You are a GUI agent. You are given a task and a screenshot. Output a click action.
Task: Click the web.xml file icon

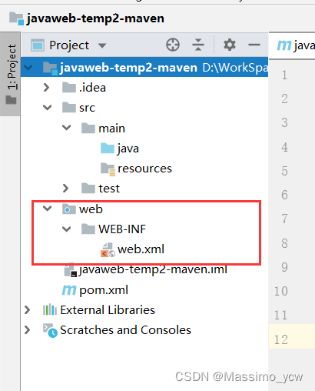tap(108, 249)
